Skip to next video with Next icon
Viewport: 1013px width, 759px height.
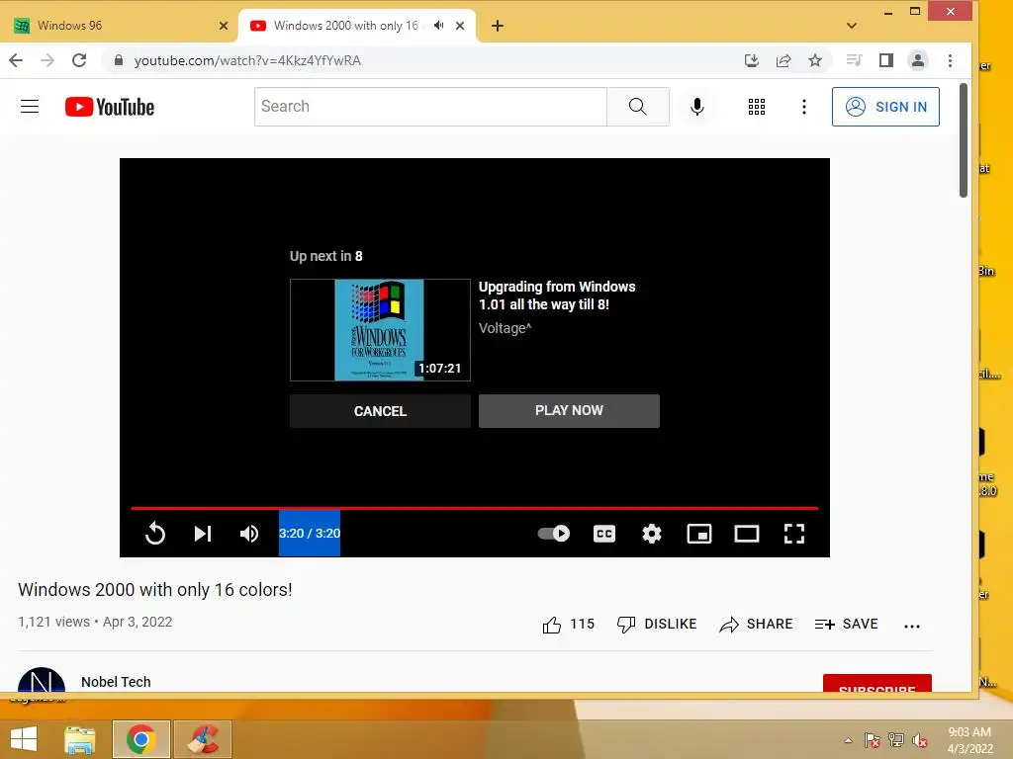point(203,533)
